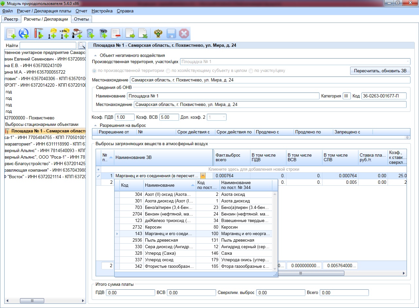Click the 'Коэф. ВСВ' input field
Screen dimensions: 419x308
coord(169,117)
